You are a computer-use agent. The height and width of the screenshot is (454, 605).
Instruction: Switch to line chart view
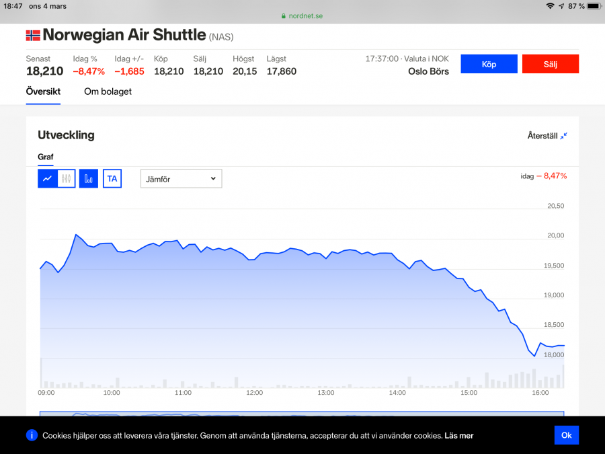47,178
